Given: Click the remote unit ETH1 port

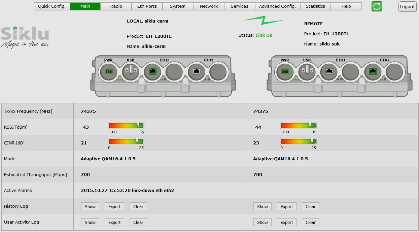Looking at the screenshot, I should click(329, 71).
